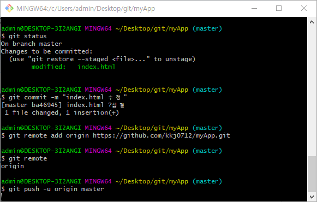Click the vertical scrollbar thumb
This screenshot has width=317, height=202.
pyautogui.click(x=312, y=174)
